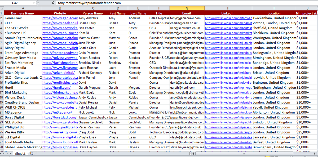The height and width of the screenshot is (157, 318).
Task: Select column A header
Action: [x=23, y=8]
